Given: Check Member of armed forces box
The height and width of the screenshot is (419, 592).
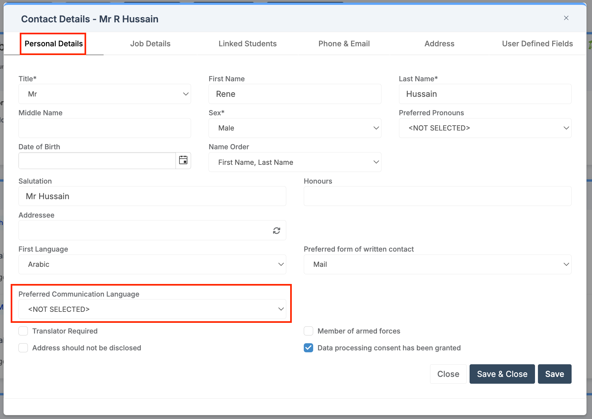Looking at the screenshot, I should [308, 331].
